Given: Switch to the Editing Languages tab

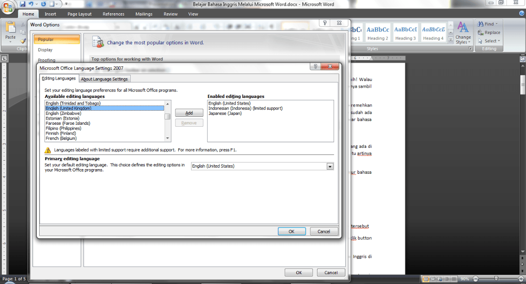Looking at the screenshot, I should pyautogui.click(x=58, y=78).
